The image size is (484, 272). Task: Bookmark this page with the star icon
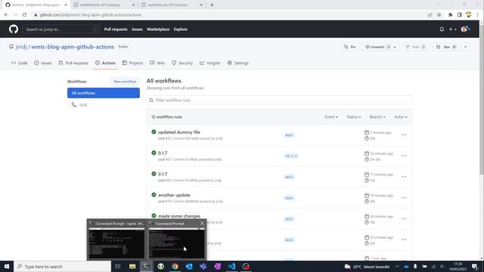[439, 15]
